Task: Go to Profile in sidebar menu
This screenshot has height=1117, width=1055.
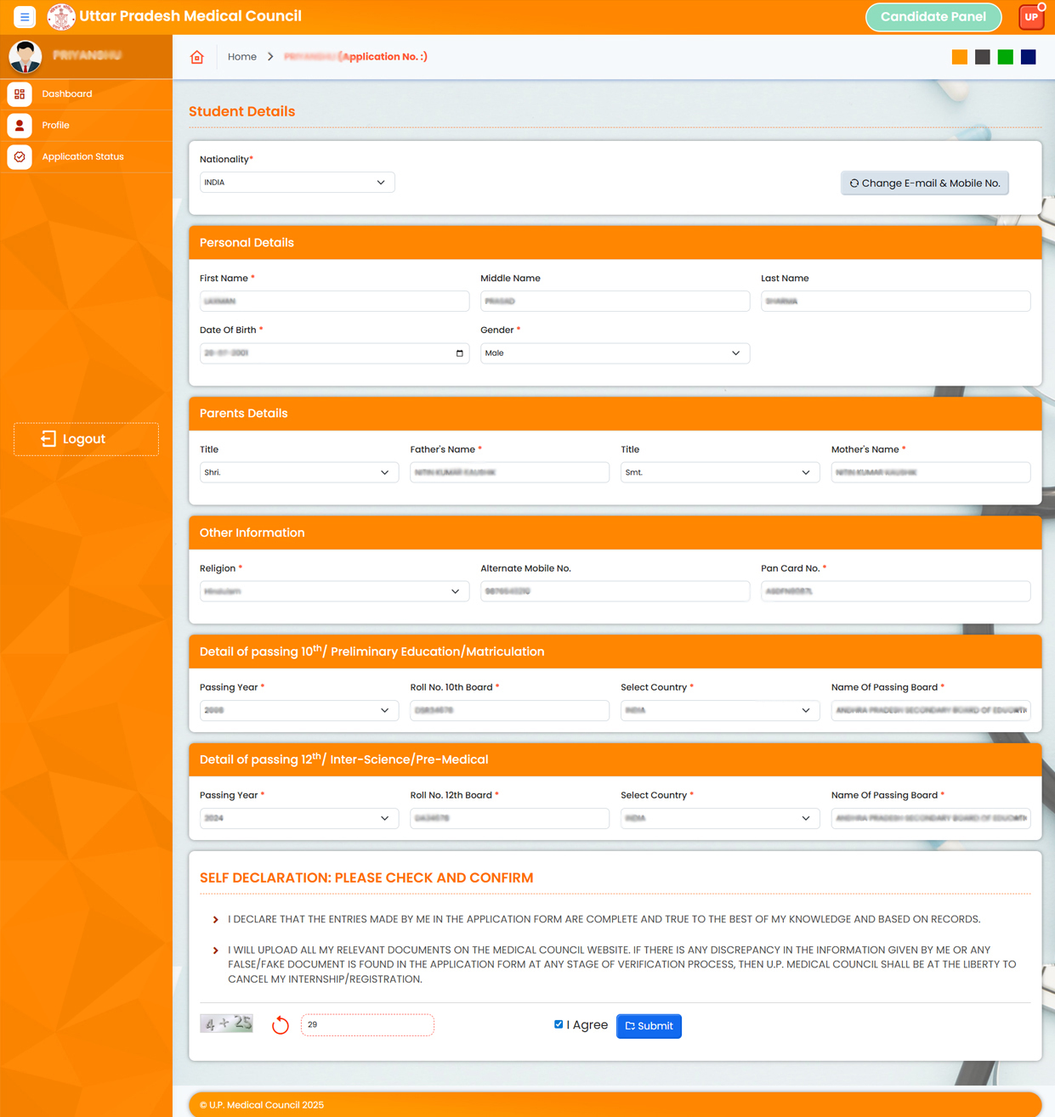Action: [55, 126]
